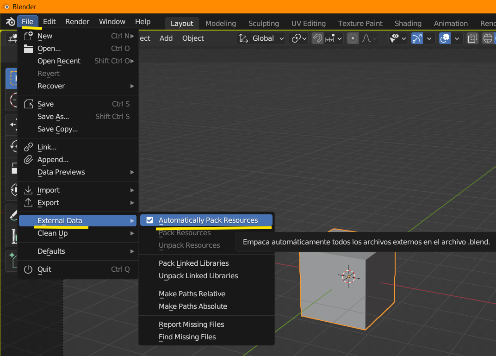
Task: Open the Help menu
Action: click(x=143, y=21)
